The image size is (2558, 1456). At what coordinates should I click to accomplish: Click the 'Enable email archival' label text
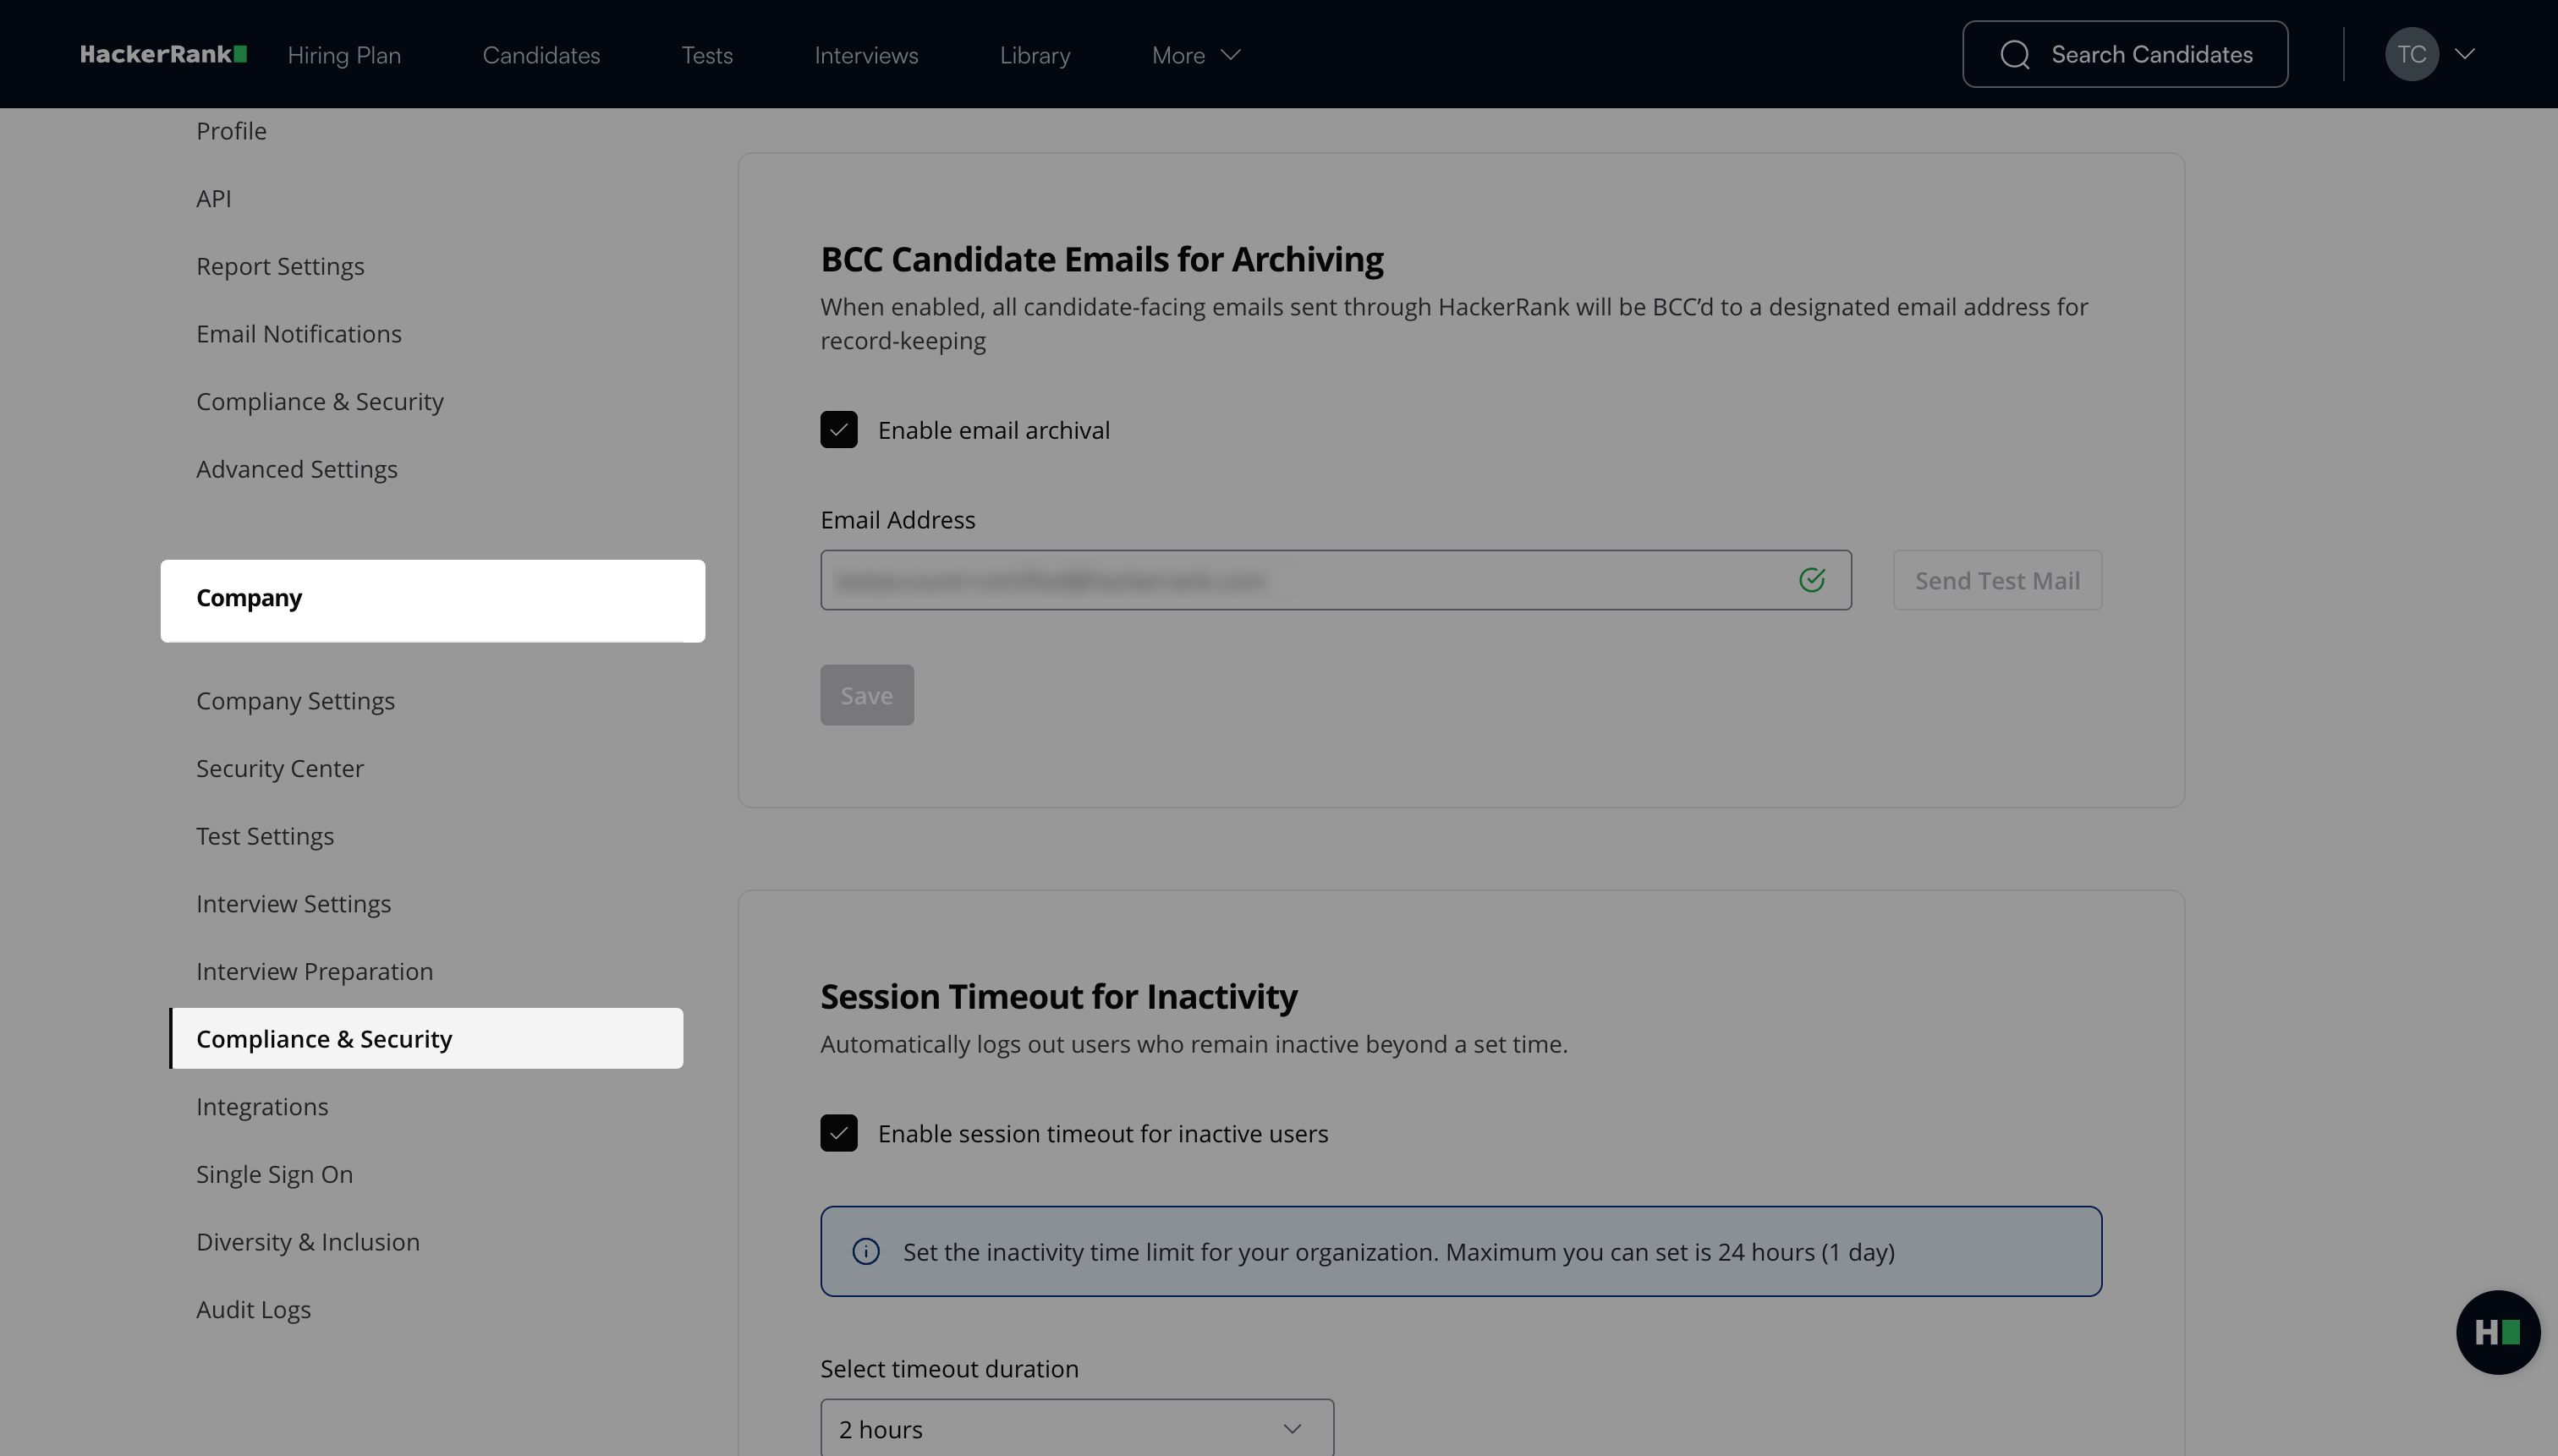(993, 430)
